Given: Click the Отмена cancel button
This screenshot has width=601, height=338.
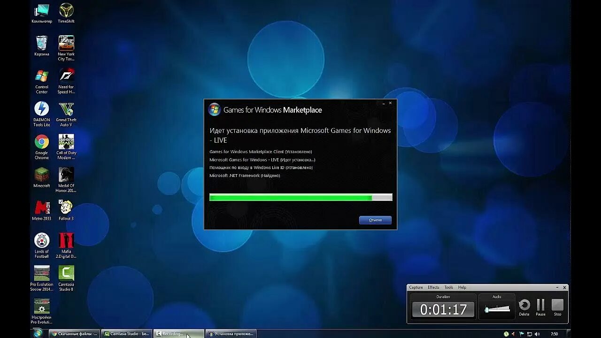Looking at the screenshot, I should click(x=375, y=220).
